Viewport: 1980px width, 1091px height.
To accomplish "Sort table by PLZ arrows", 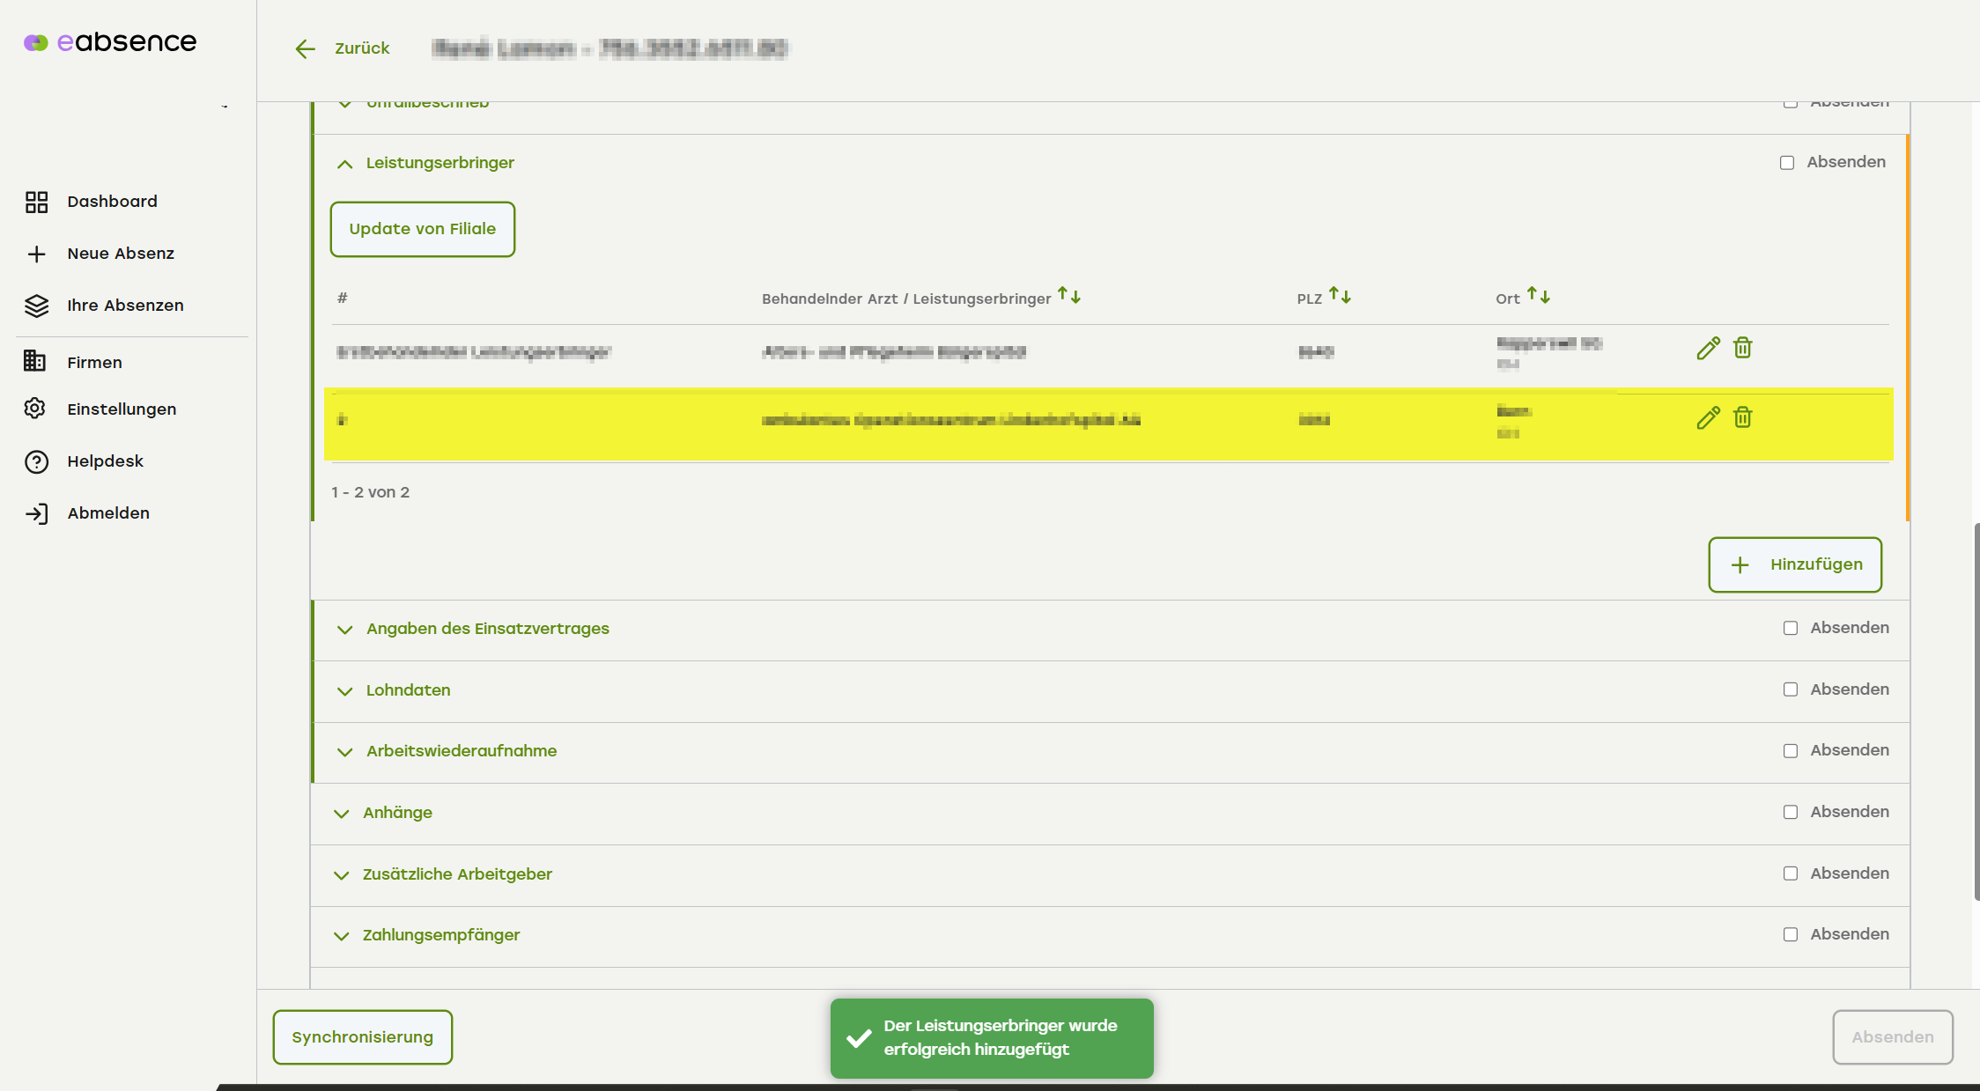I will tap(1340, 296).
